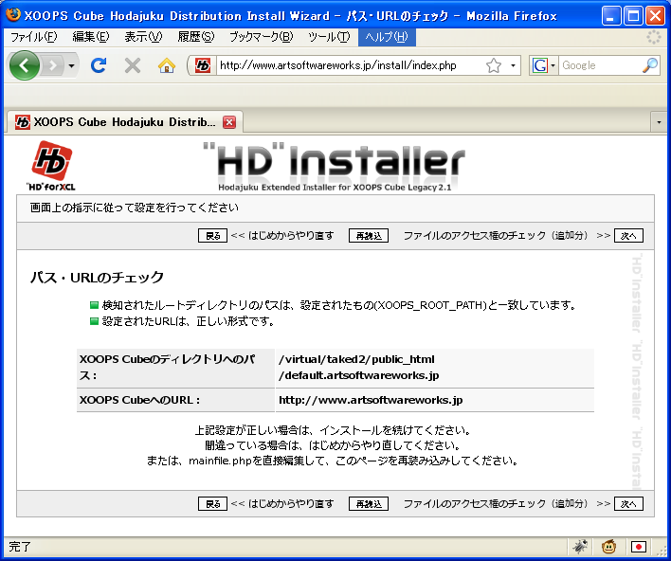Open the list all tabs dropdown

click(x=659, y=122)
